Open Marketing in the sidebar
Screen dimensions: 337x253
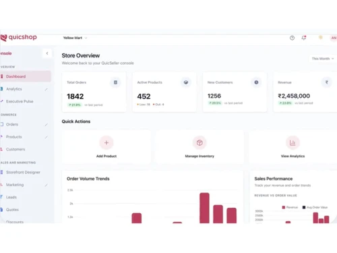[x=15, y=185]
